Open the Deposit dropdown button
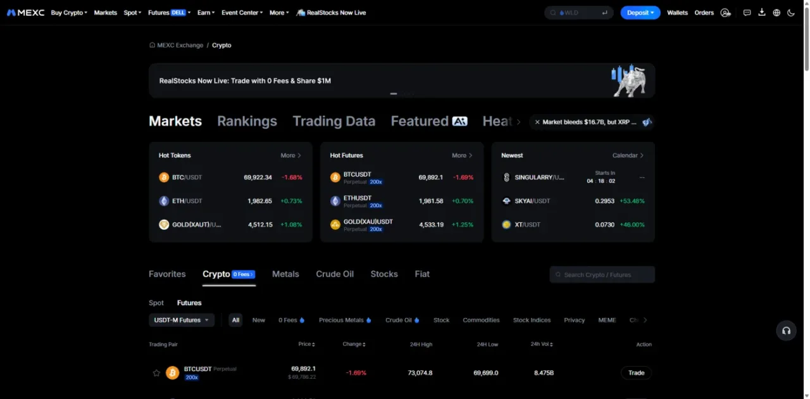The width and height of the screenshot is (810, 399). 640,13
